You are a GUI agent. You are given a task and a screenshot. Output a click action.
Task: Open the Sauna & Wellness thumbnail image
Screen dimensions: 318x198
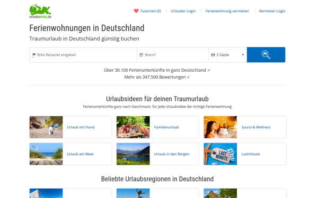pos(220,127)
